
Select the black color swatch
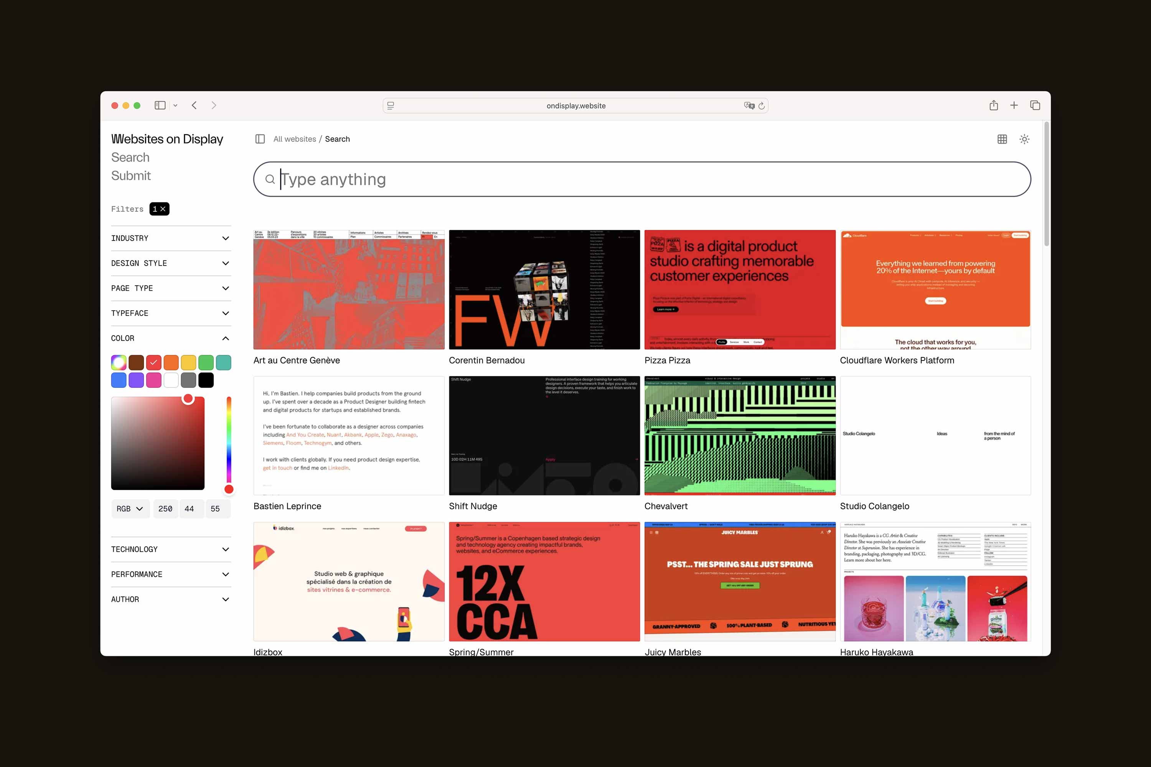click(206, 380)
